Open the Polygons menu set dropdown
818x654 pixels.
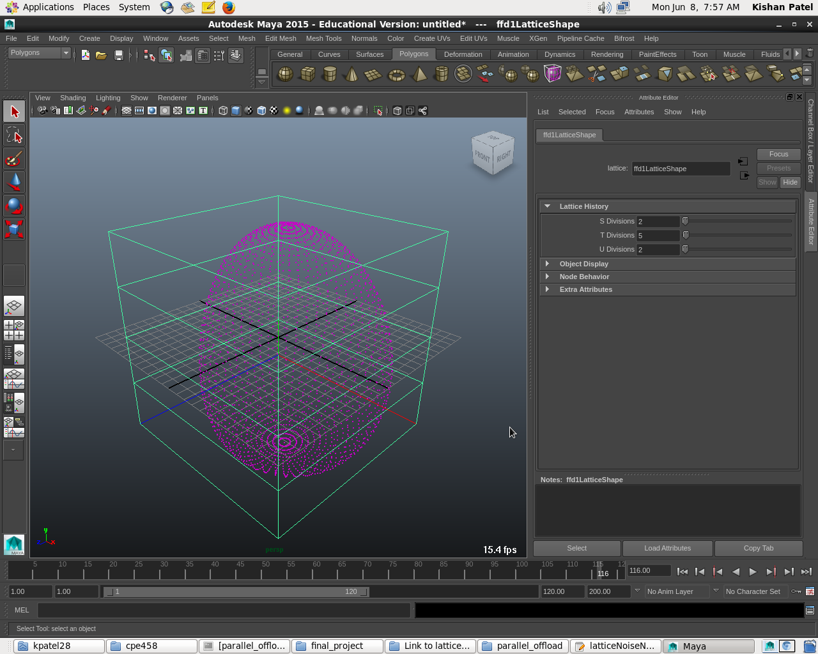point(38,53)
